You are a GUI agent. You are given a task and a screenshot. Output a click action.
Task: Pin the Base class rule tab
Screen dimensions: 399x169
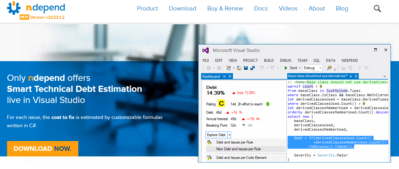click(x=351, y=77)
